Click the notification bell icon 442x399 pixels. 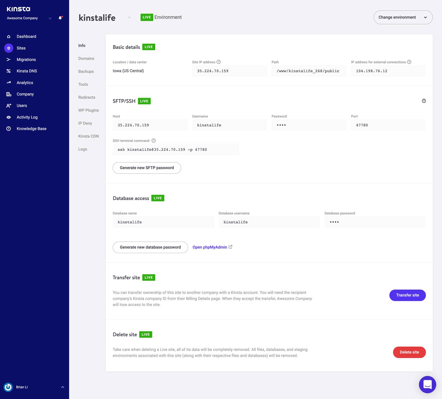[60, 18]
